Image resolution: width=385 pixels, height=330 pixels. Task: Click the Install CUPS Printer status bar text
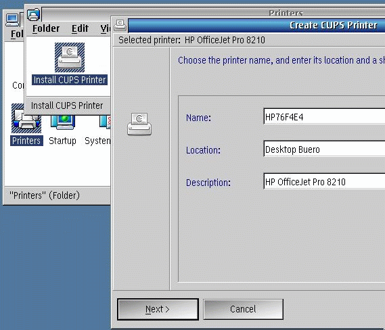[67, 105]
